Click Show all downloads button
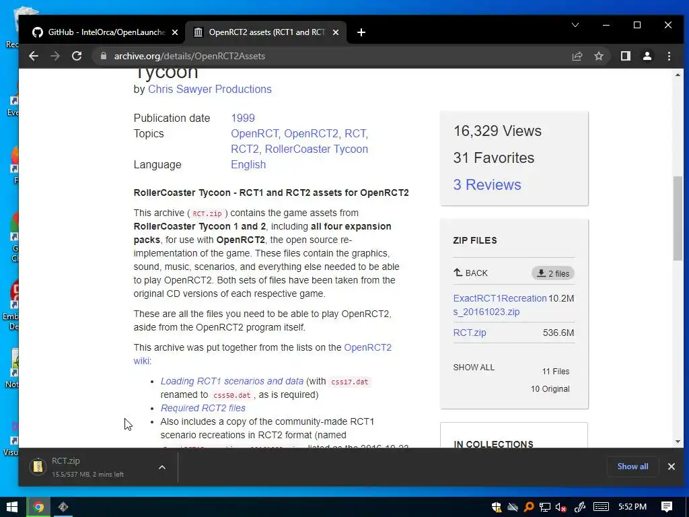The height and width of the screenshot is (517, 689). (632, 467)
